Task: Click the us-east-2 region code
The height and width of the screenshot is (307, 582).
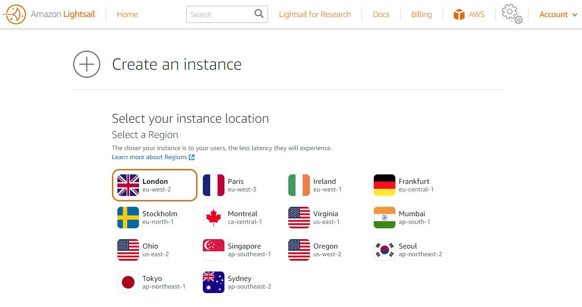Action: click(156, 254)
